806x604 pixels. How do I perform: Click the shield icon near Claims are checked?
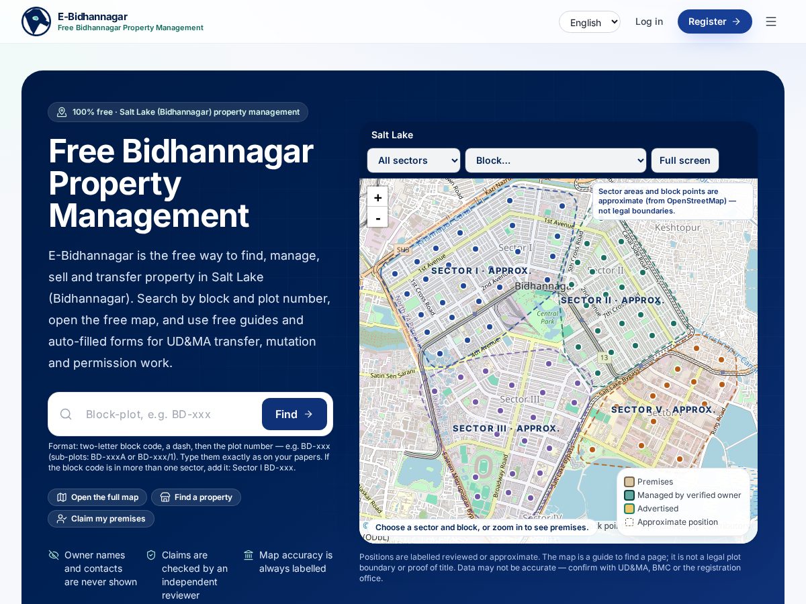tap(151, 555)
